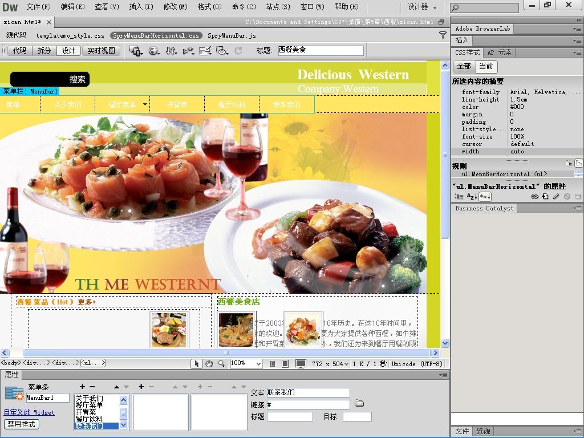The image size is (584, 438).
Task: Move menu item up with black up arrow
Action: [116, 387]
